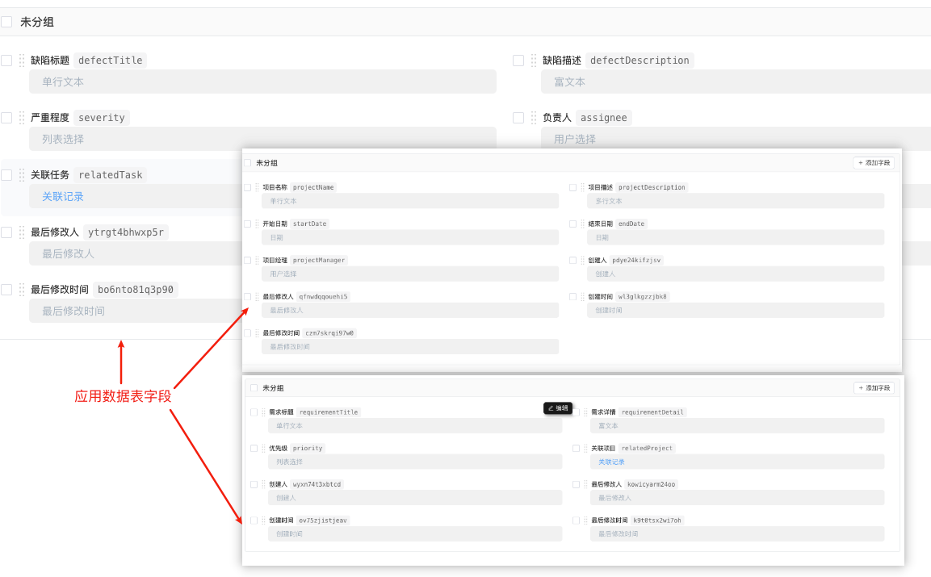
Task: Click the drag handle beside 缺陷标题 defectTitle
Action: [x=22, y=61]
